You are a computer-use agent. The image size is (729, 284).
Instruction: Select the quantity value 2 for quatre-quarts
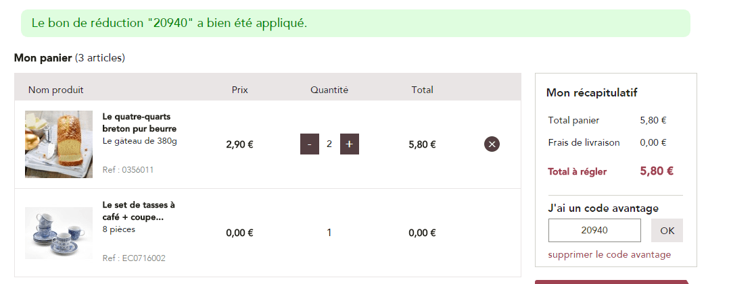(x=329, y=144)
